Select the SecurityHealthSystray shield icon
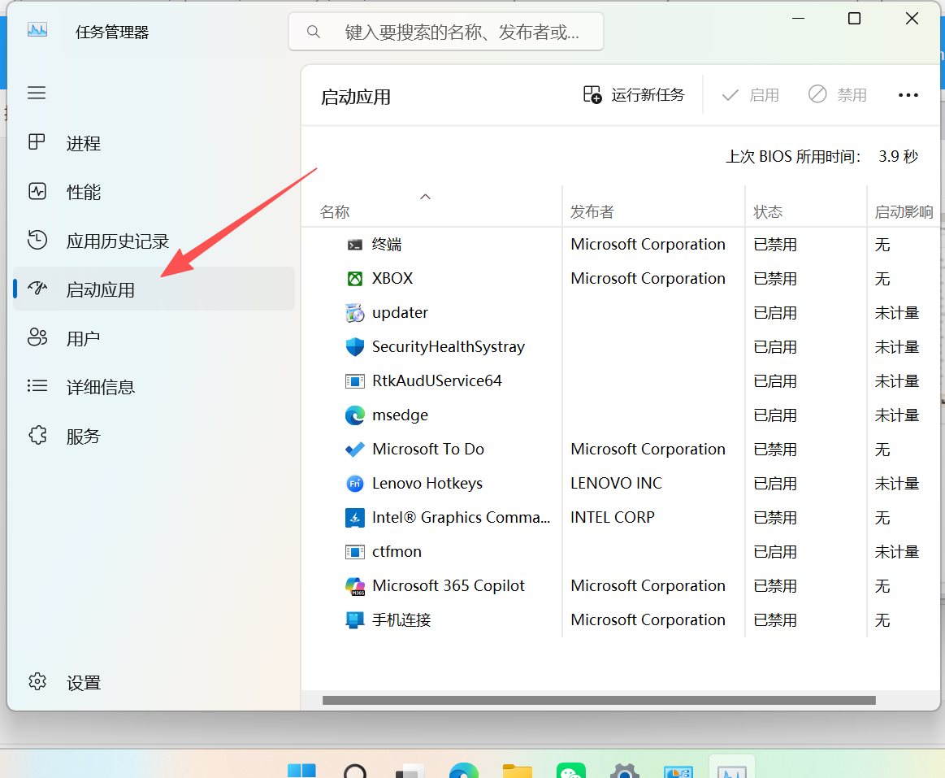This screenshot has width=945, height=778. 355,347
